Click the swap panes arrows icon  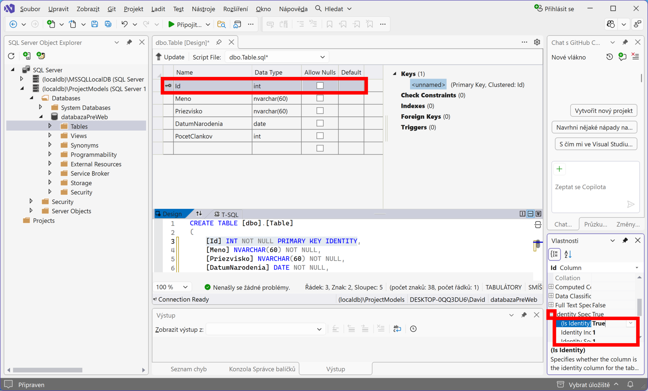pos(199,214)
